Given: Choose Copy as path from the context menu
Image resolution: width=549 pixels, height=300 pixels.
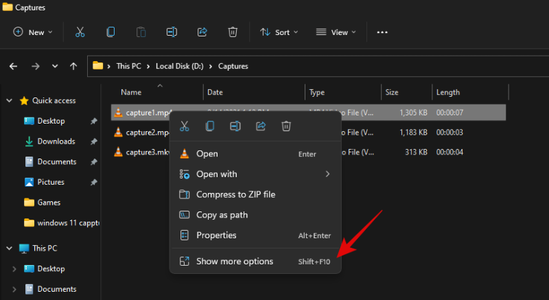Looking at the screenshot, I should [x=222, y=215].
